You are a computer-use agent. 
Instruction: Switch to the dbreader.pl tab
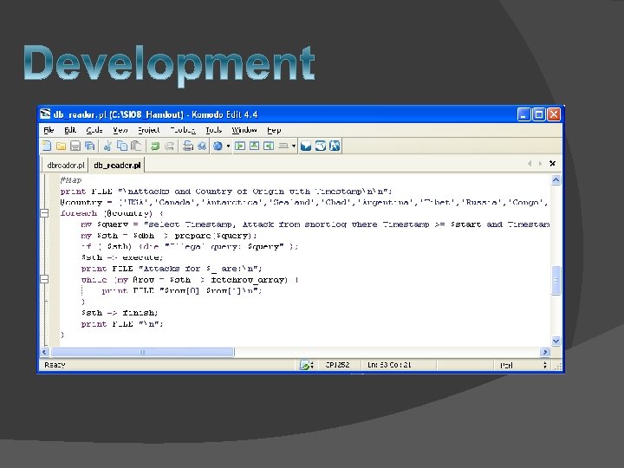coord(66,166)
